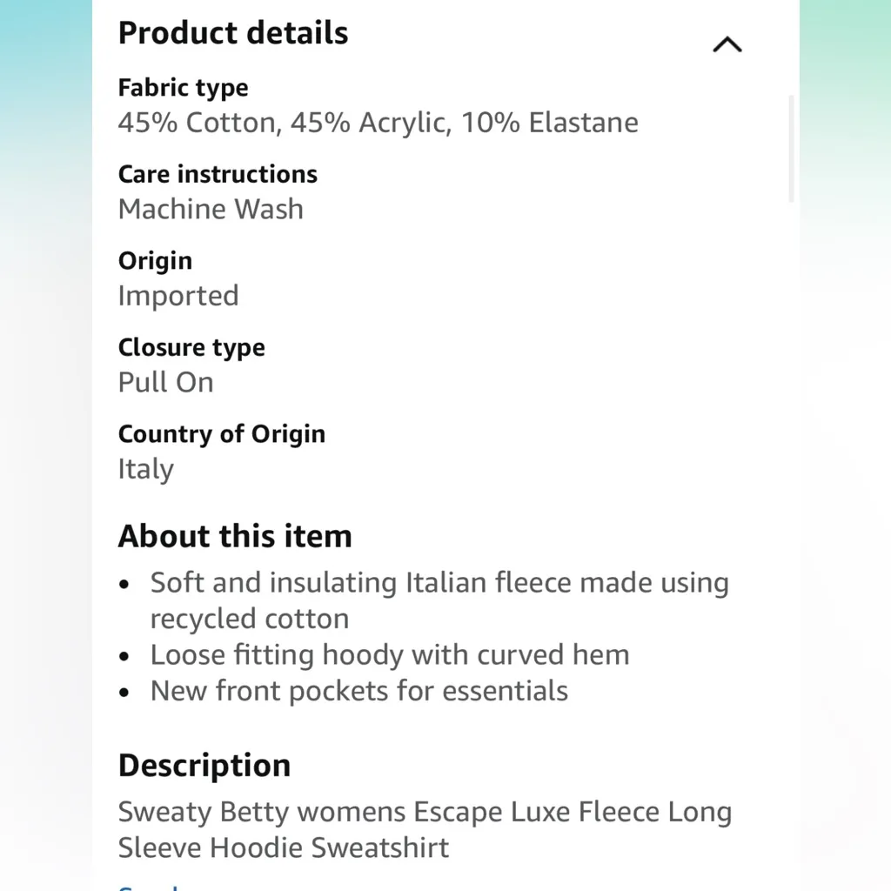Click the Closure type label
Image resolution: width=891 pixels, height=891 pixels.
[x=191, y=348]
